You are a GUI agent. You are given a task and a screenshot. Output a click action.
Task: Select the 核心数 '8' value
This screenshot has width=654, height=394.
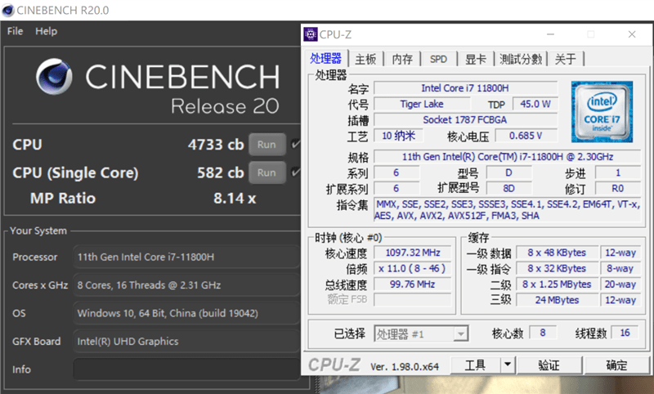[x=543, y=333]
